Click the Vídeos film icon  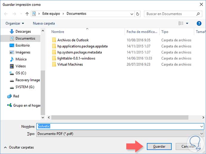pyautogui.click(x=12, y=66)
